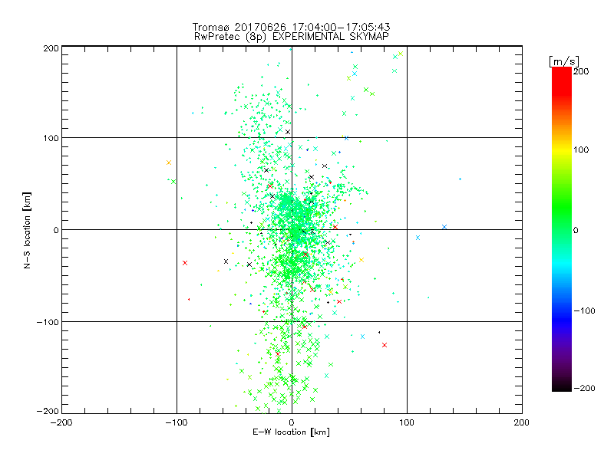
Task: Click the colorbar label 200
Action: pyautogui.click(x=581, y=71)
